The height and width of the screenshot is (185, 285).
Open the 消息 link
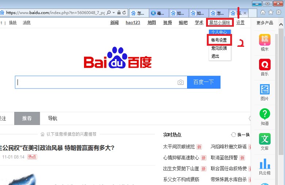click(27, 23)
